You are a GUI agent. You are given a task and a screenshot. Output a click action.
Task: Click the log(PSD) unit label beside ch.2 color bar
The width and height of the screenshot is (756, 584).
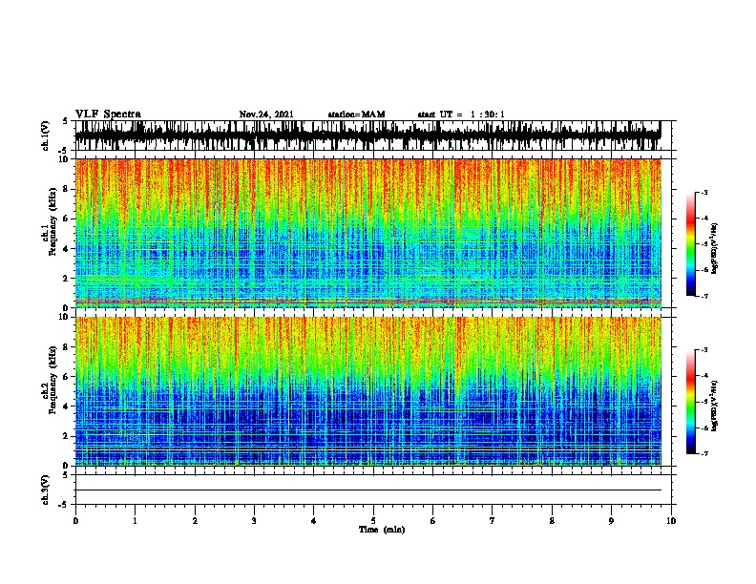click(x=715, y=406)
